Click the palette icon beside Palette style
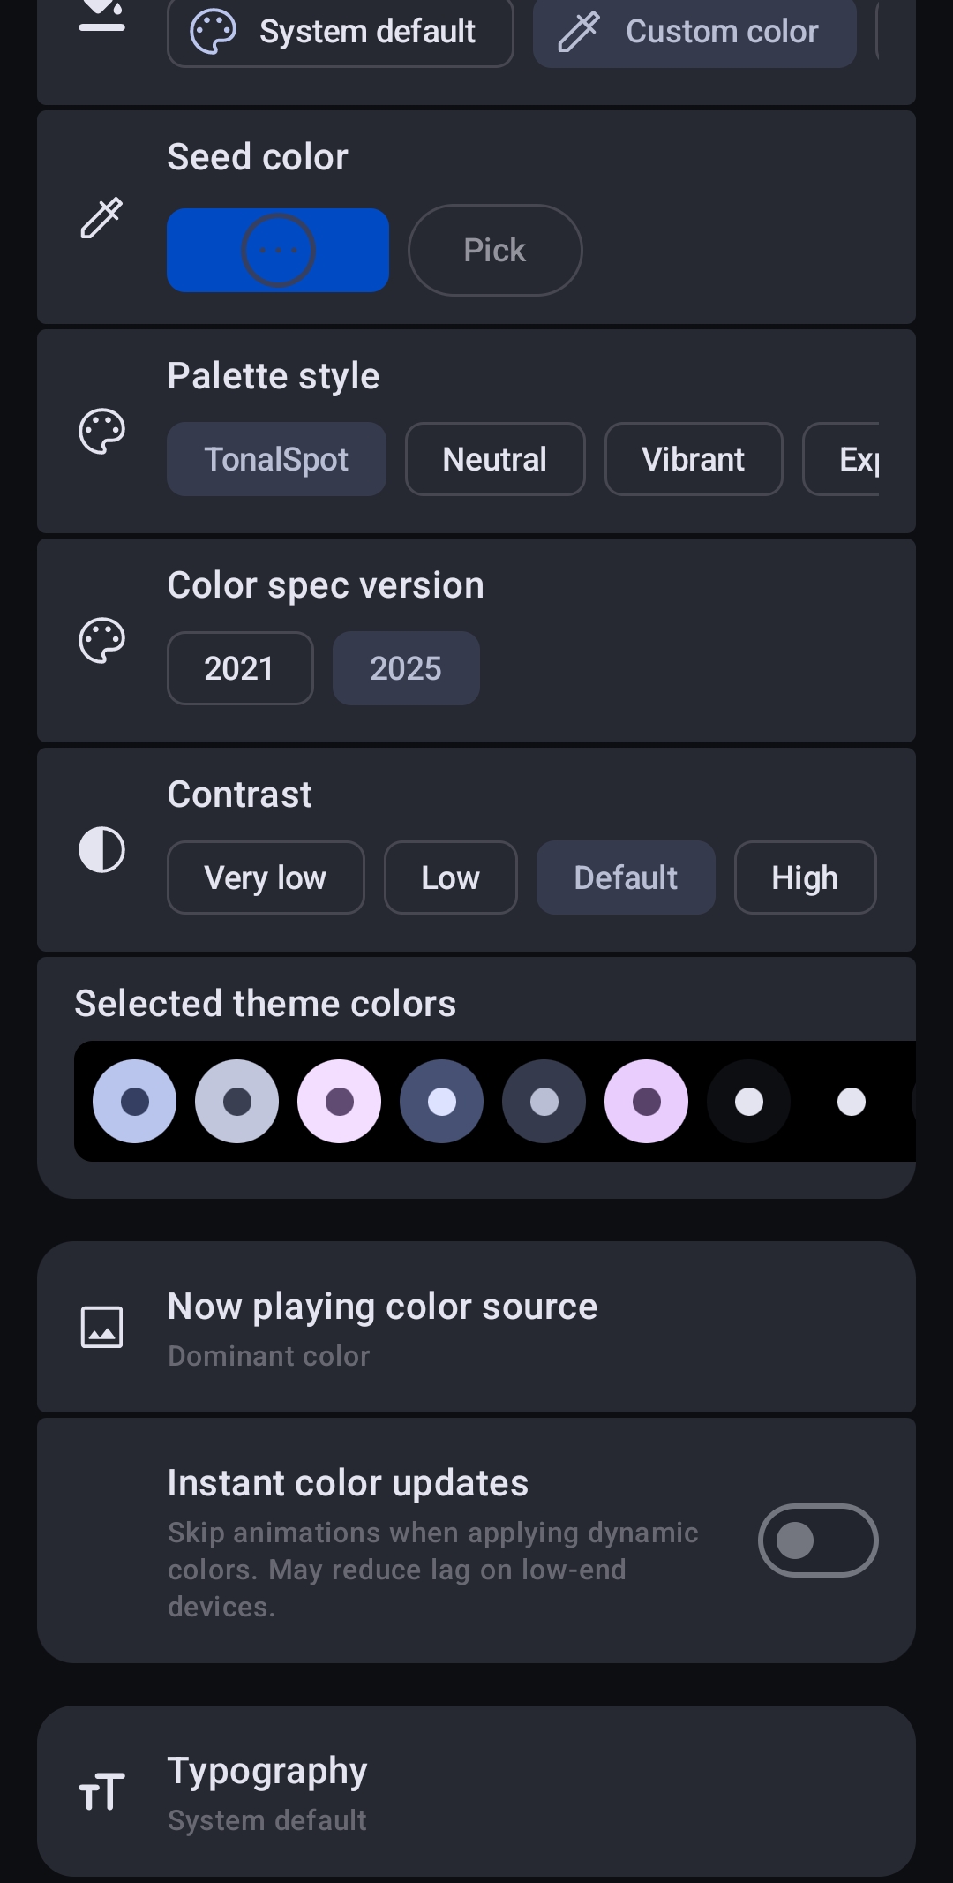953x1883 pixels. coord(101,432)
